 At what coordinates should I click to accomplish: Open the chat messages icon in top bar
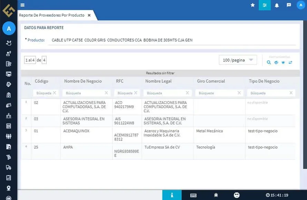point(289,5)
